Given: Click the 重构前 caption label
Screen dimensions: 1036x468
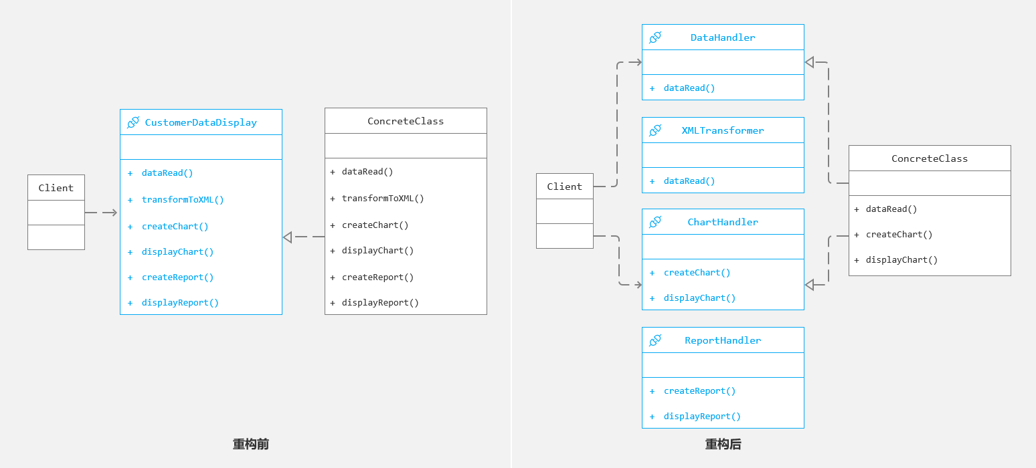Looking at the screenshot, I should pos(251,444).
